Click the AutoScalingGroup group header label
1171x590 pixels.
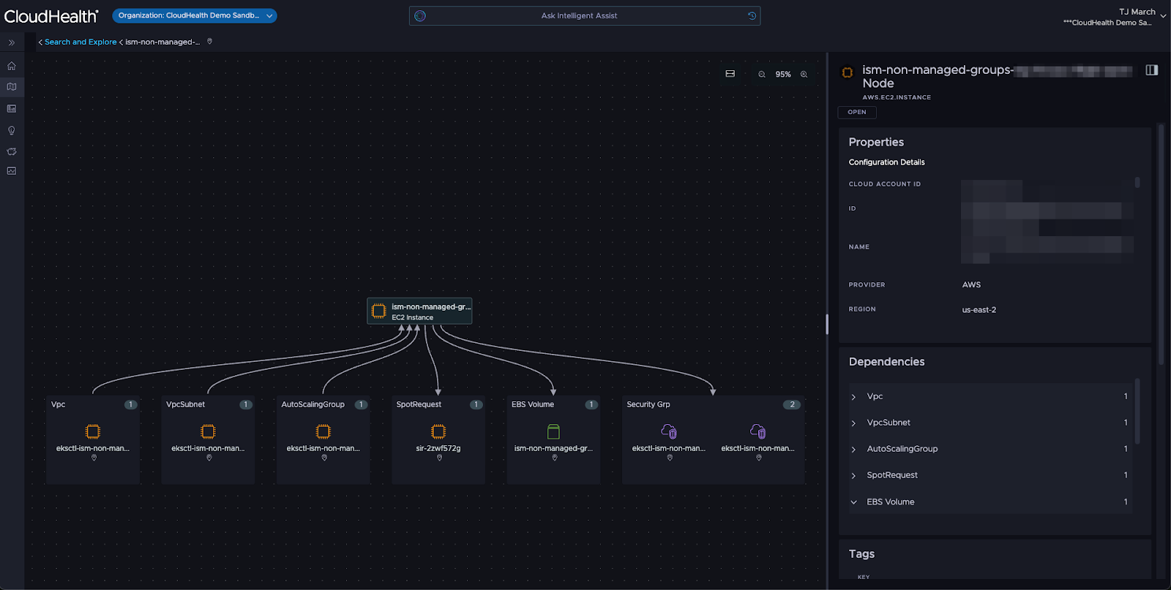click(x=313, y=404)
